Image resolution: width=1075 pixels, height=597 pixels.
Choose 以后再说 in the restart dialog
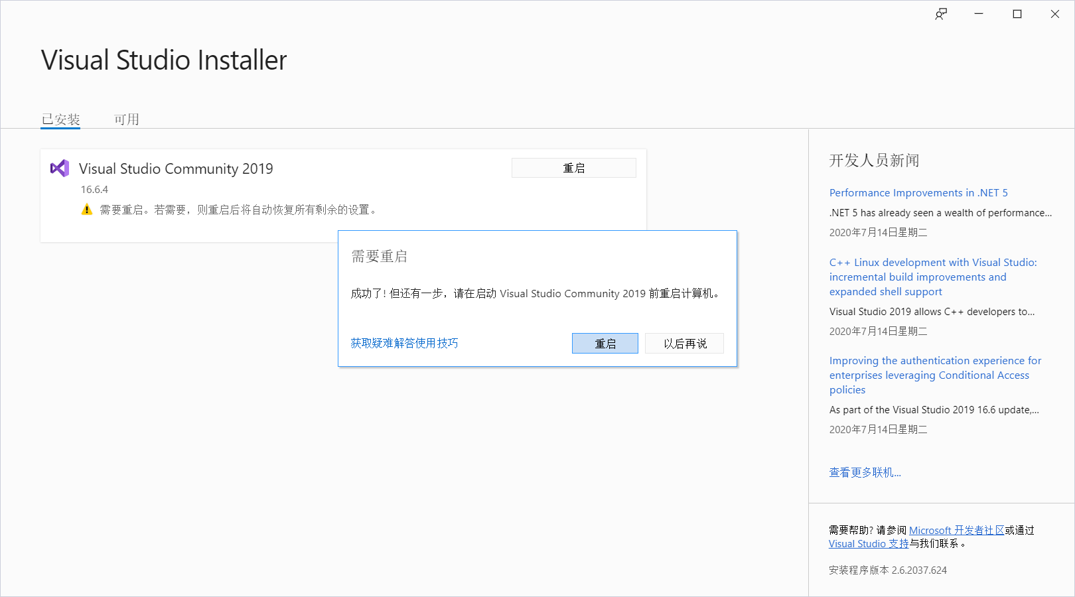(685, 344)
